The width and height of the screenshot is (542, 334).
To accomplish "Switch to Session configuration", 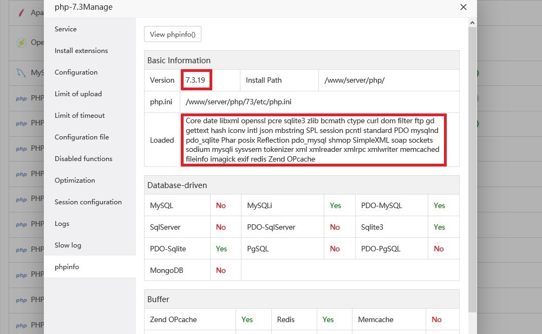I will tap(88, 202).
